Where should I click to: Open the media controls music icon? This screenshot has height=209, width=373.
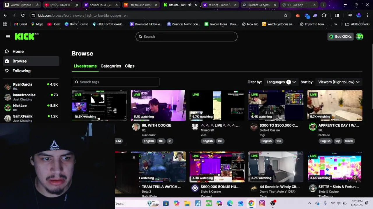click(x=351, y=15)
